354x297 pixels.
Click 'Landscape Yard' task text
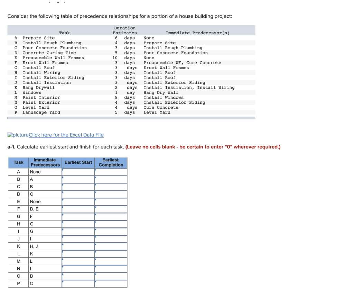click(x=41, y=112)
